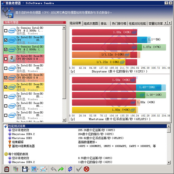Image resolution: width=174 pixels, height=174 pixels.
Task: Click the save floppy disk icon
Action: pos(25,169)
